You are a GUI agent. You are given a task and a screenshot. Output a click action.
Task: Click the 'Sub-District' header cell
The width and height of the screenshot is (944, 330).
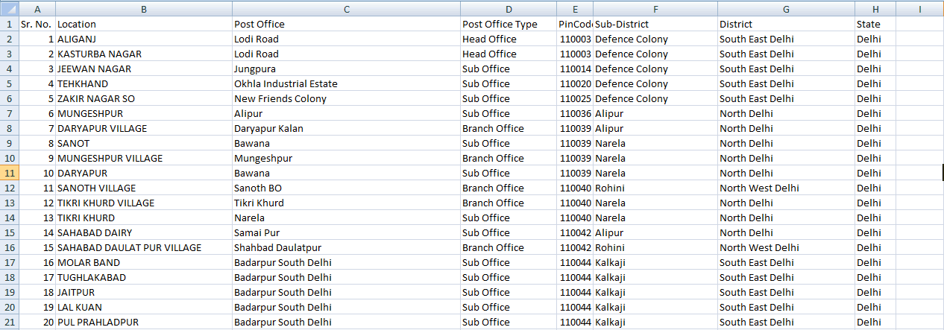[x=655, y=24]
